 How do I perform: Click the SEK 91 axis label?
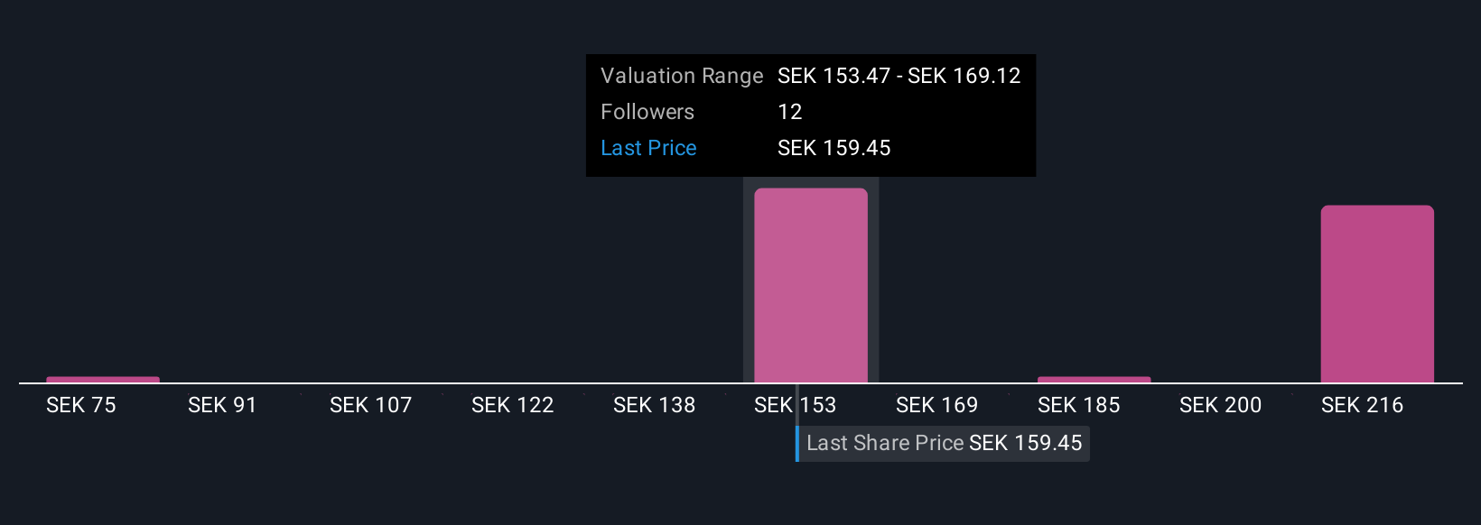tap(222, 405)
